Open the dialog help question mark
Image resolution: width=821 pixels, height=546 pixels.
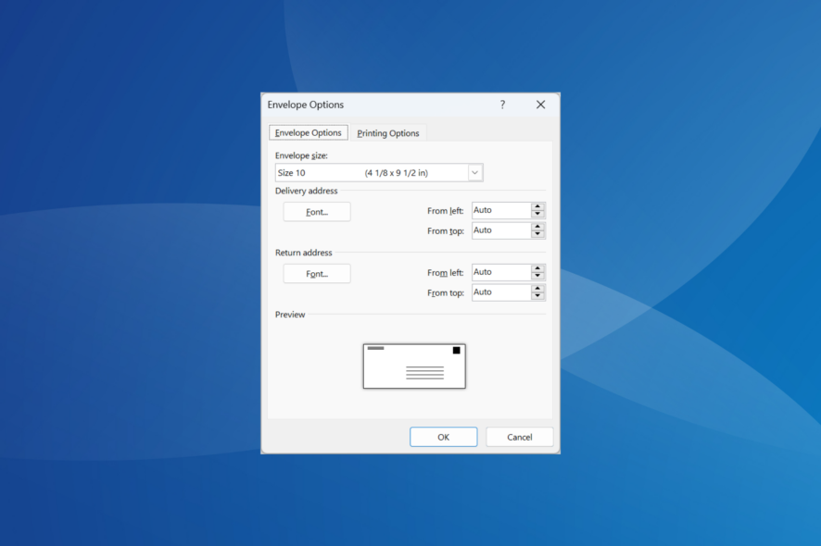(x=502, y=105)
